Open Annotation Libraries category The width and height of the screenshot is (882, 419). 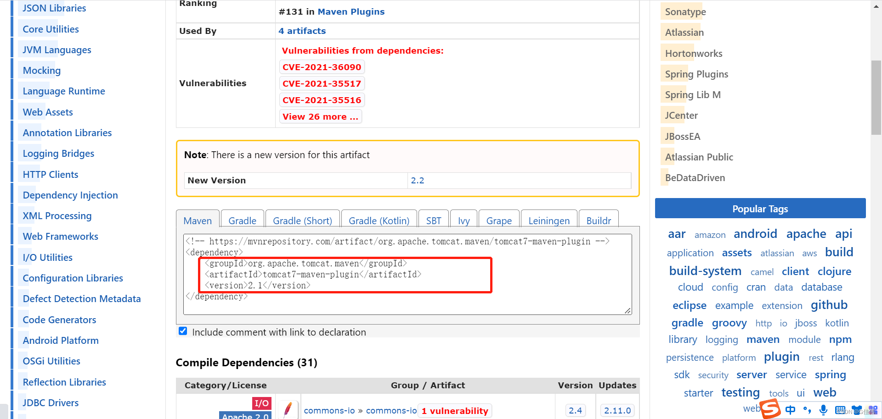click(67, 132)
